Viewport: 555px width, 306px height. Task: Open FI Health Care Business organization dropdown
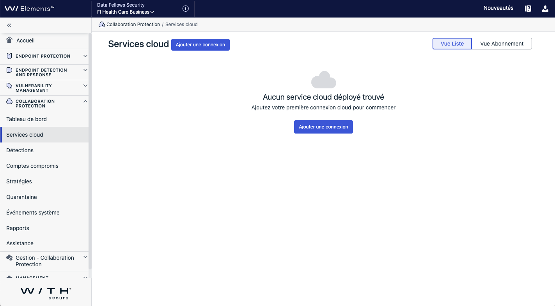[126, 12]
